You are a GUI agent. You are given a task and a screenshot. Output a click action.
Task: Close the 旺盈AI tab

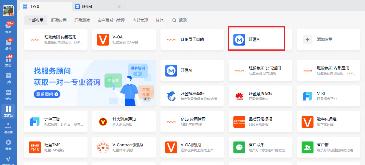pyautogui.click(x=119, y=7)
